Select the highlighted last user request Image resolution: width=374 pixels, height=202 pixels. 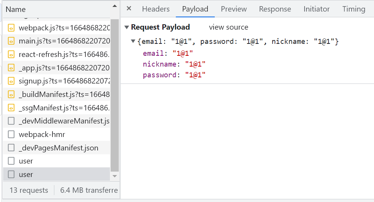(26, 174)
